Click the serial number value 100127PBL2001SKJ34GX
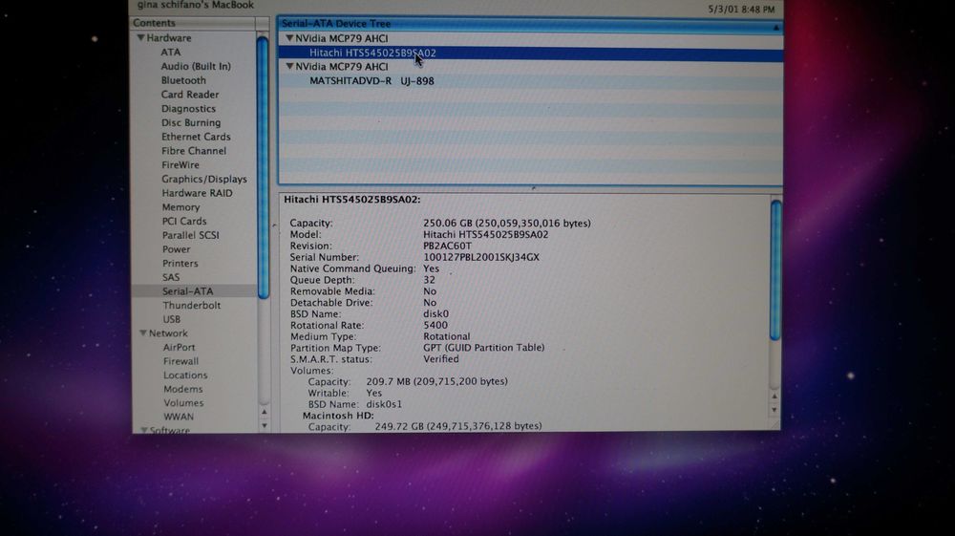This screenshot has width=955, height=536. pyautogui.click(x=481, y=257)
